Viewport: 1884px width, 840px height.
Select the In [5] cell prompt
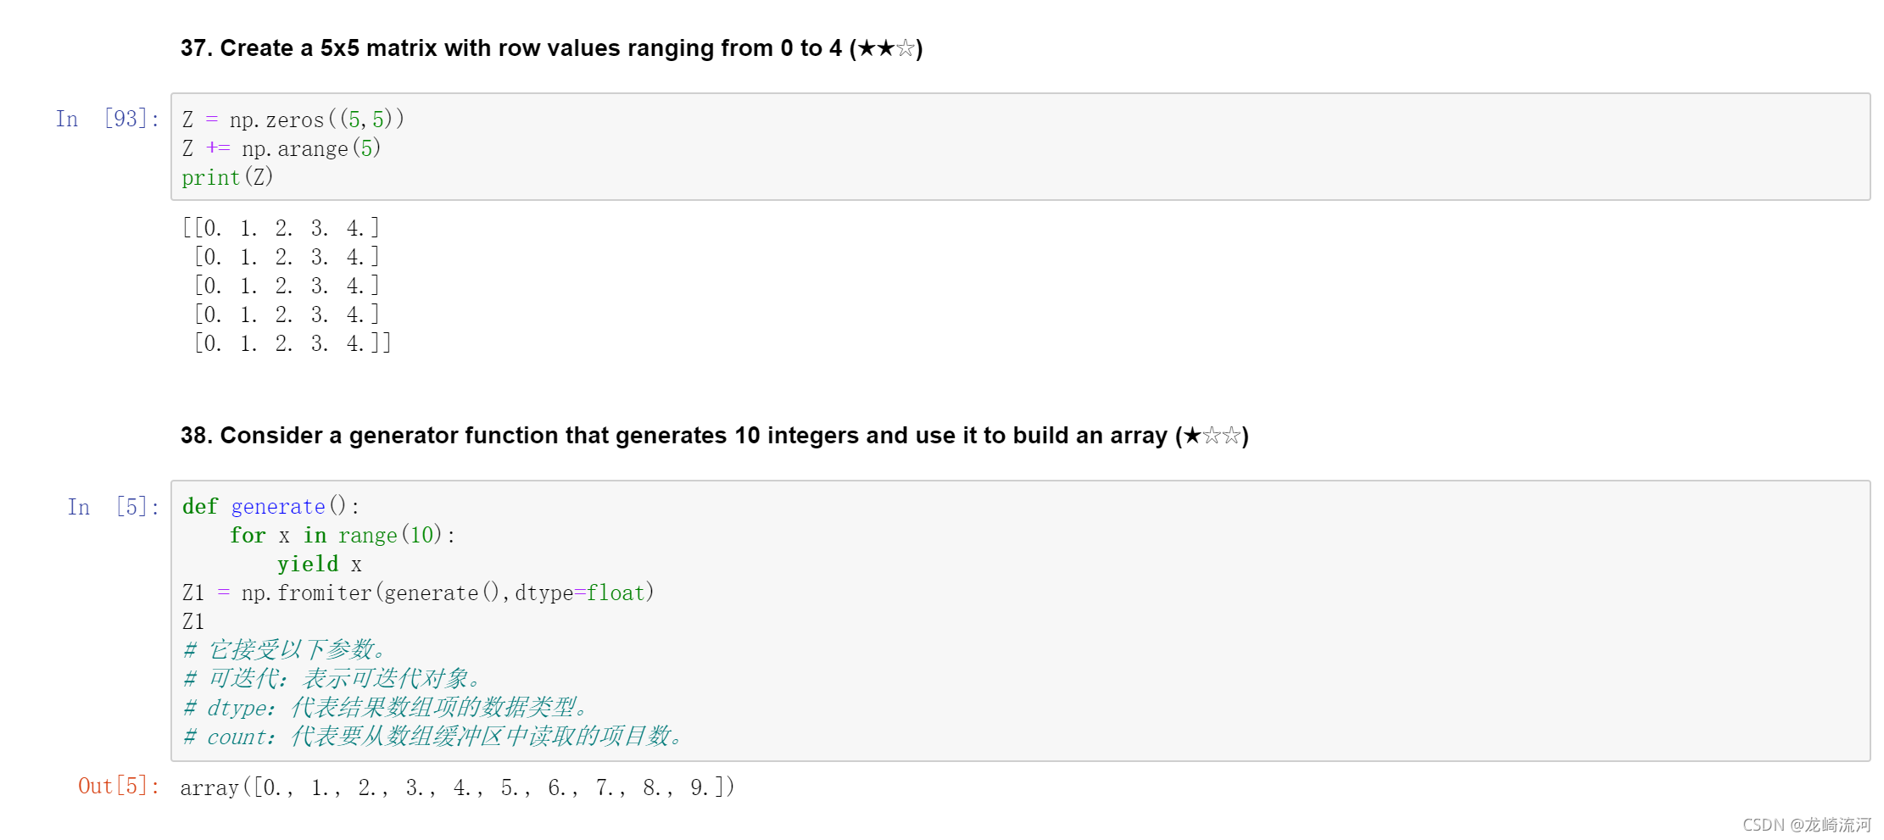coord(114,507)
